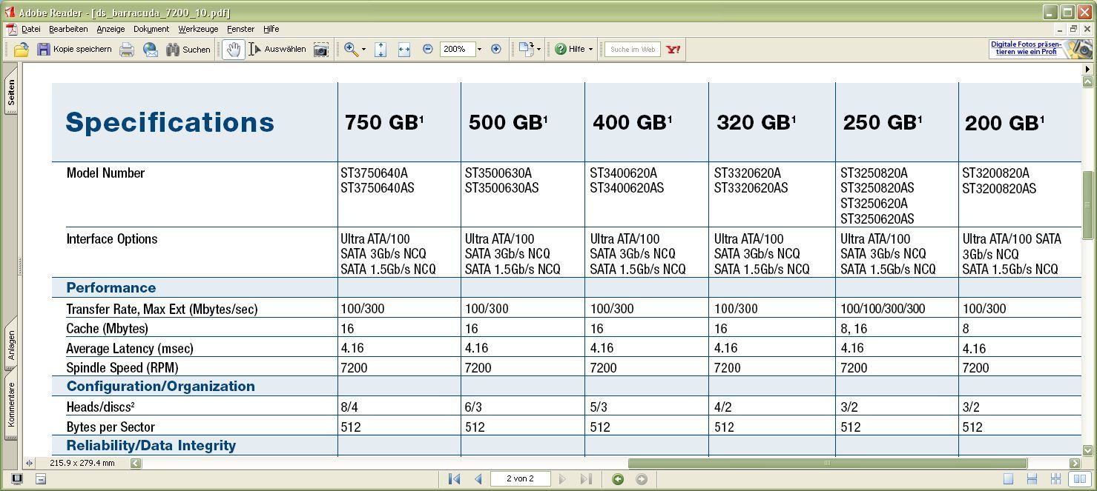Click the navigation pane splitter arrows icon

tap(29, 463)
